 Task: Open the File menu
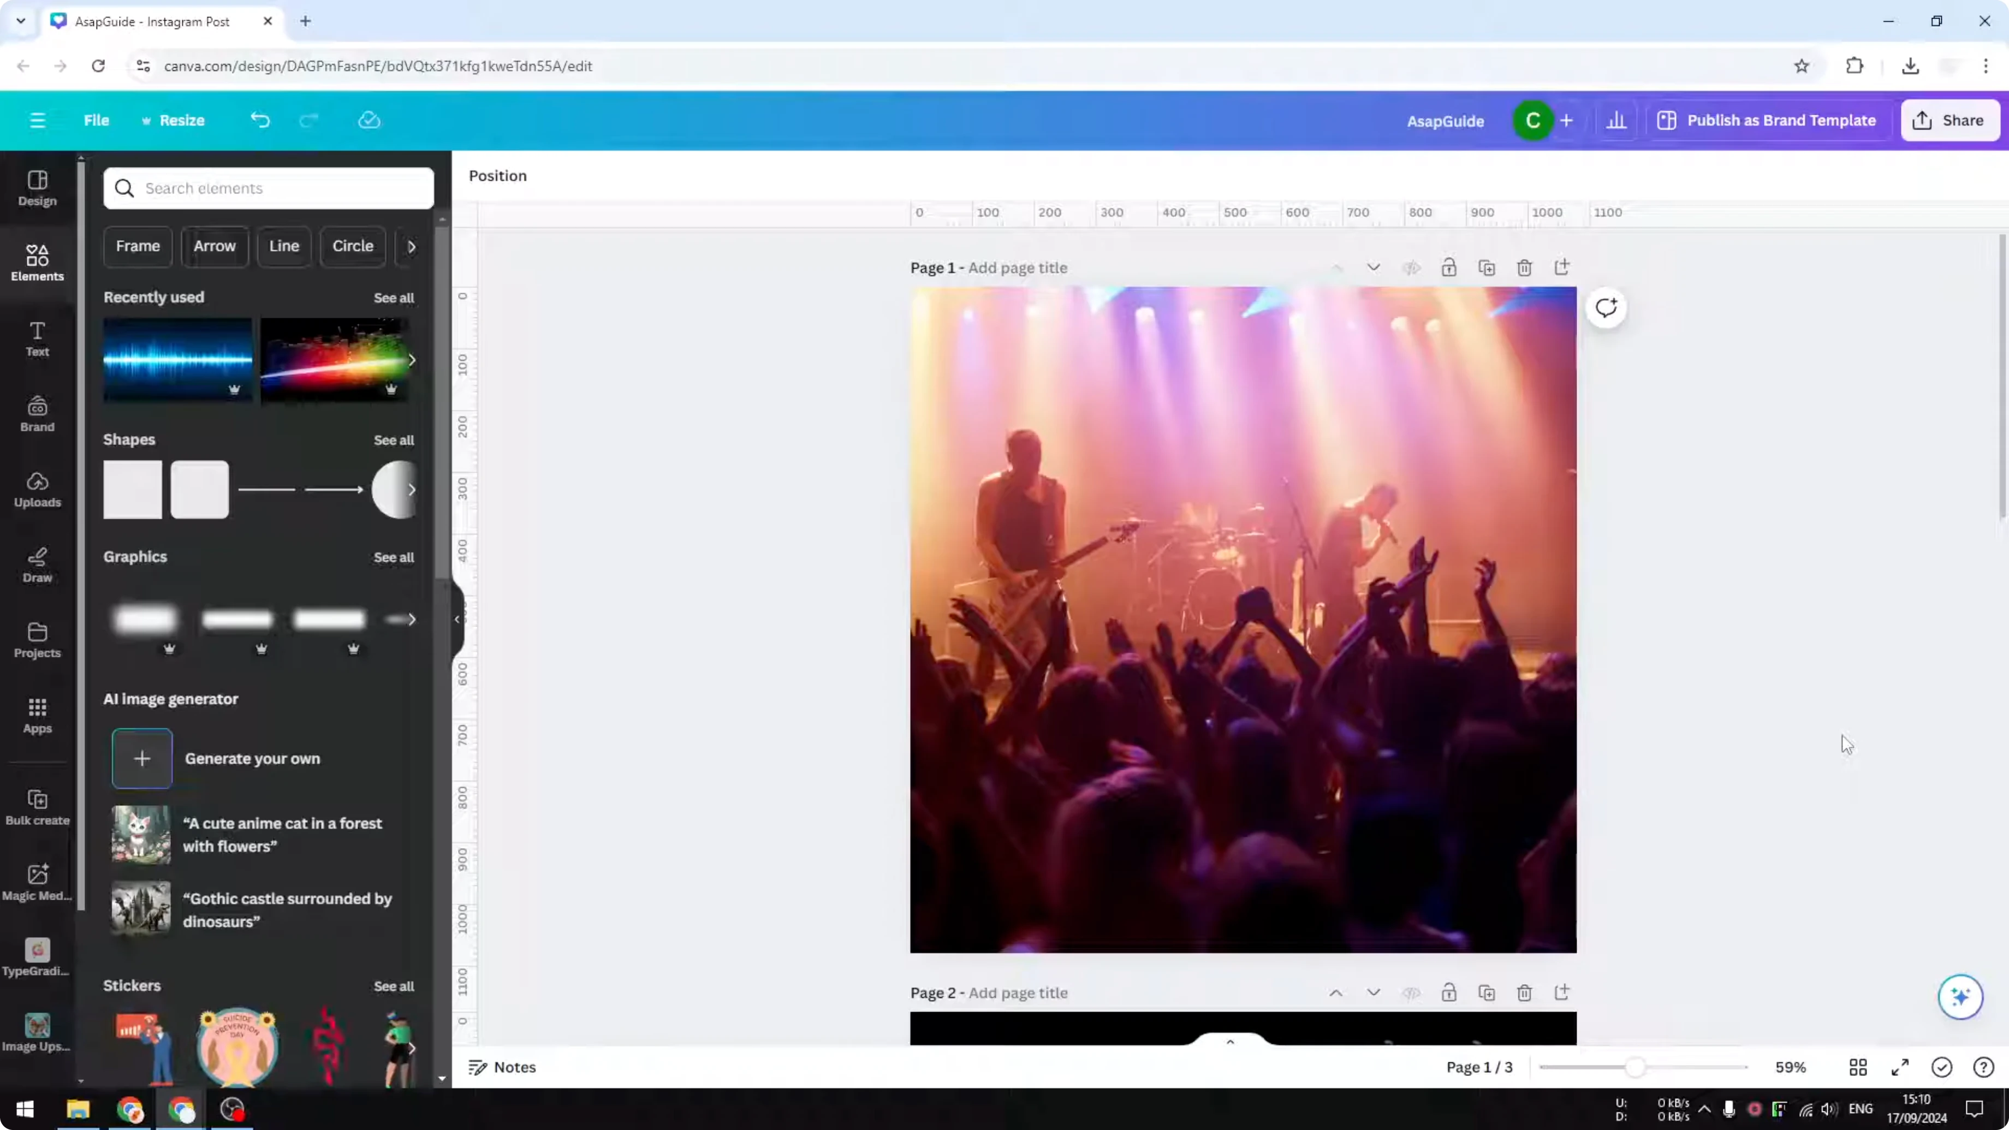pos(96,120)
